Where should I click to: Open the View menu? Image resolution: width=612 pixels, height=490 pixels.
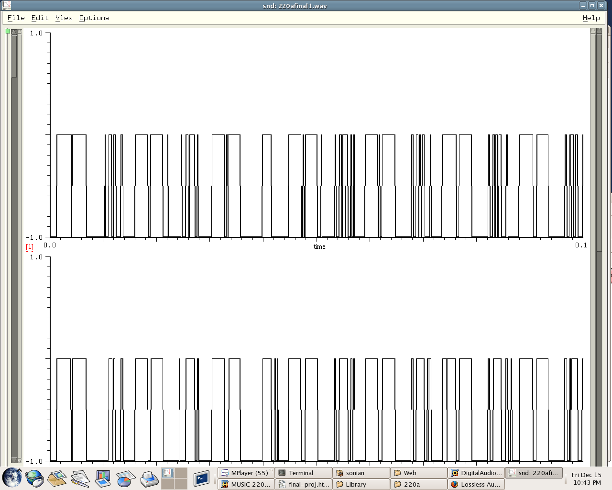(64, 18)
